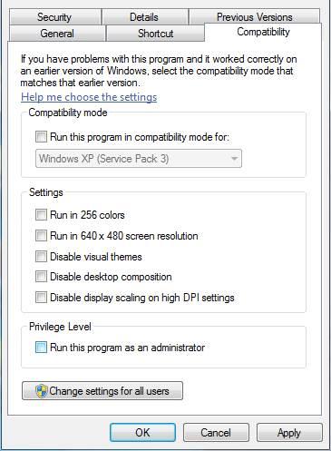Click the Apply button
The image size is (331, 451).
289,433
